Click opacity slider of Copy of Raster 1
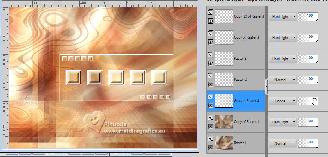The height and width of the screenshot is (157, 328). 308,122
